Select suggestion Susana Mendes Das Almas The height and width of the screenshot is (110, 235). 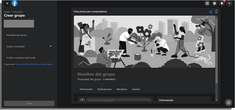coord(27,64)
